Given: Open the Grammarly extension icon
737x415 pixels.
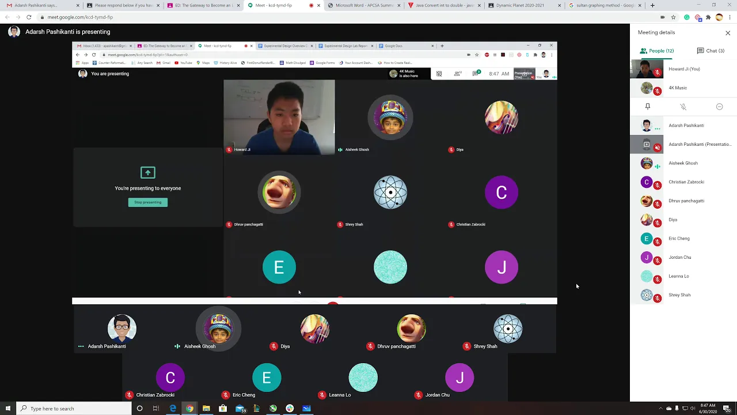Looking at the screenshot, I should 686,17.
